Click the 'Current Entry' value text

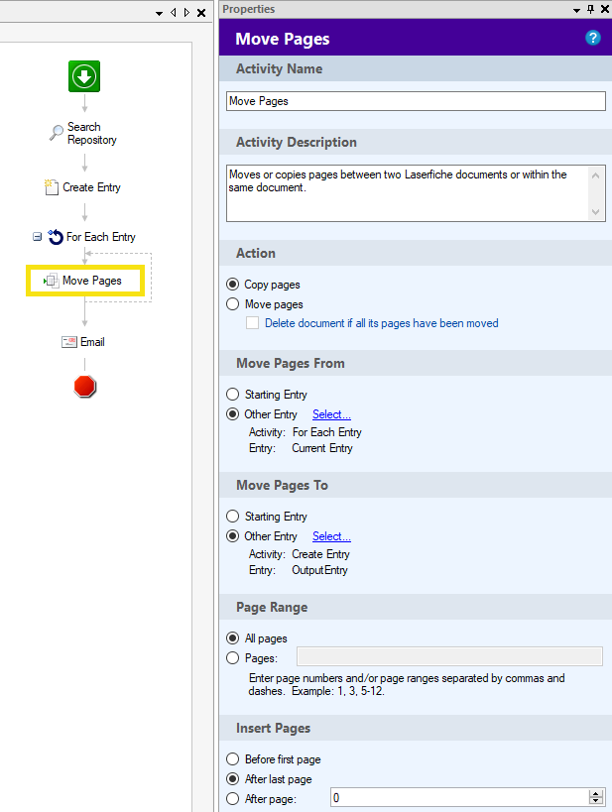click(321, 448)
